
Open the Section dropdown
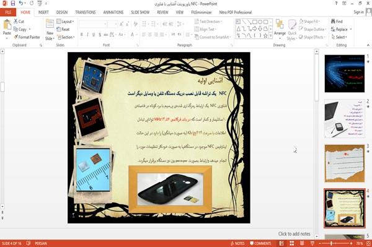click(66, 37)
